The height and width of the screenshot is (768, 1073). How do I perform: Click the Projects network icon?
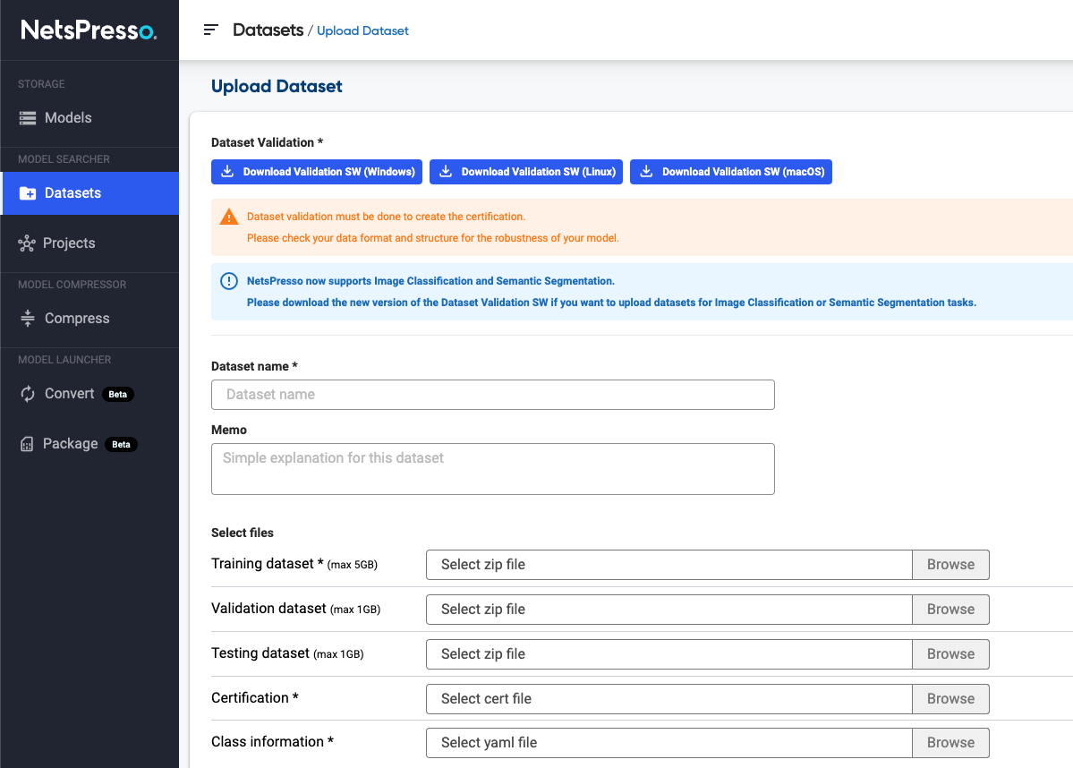pyautogui.click(x=27, y=243)
